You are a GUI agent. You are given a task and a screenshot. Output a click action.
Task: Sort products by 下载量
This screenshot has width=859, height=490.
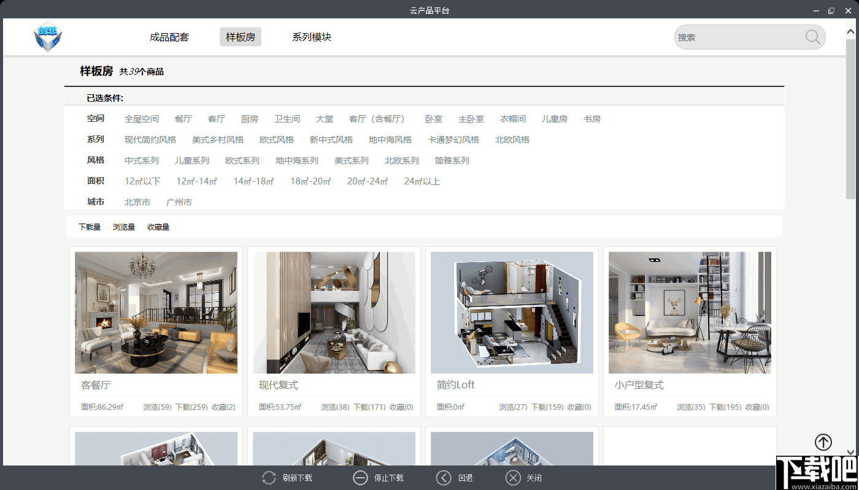point(90,227)
